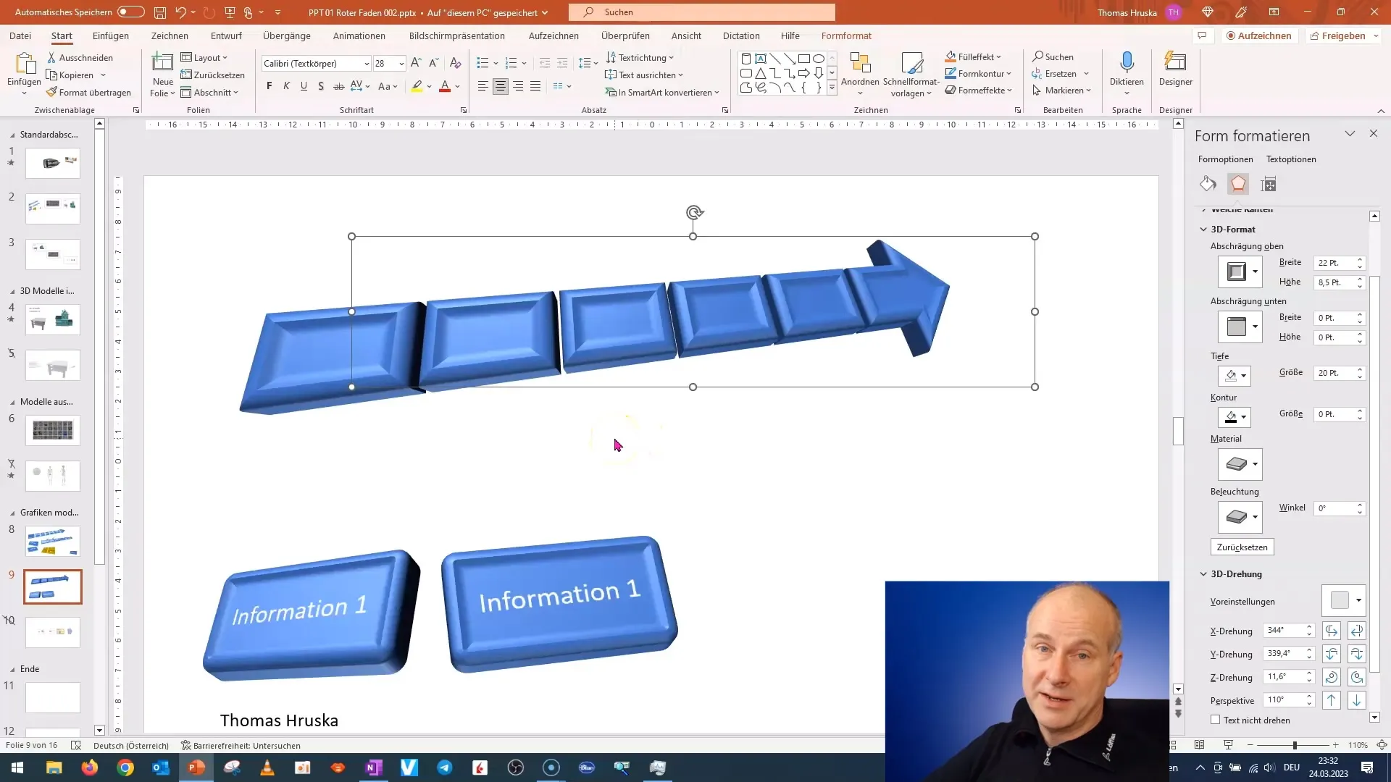Screen dimensions: 1391x782
Task: Click slide 8 thumbnail in panel
Action: tap(53, 542)
